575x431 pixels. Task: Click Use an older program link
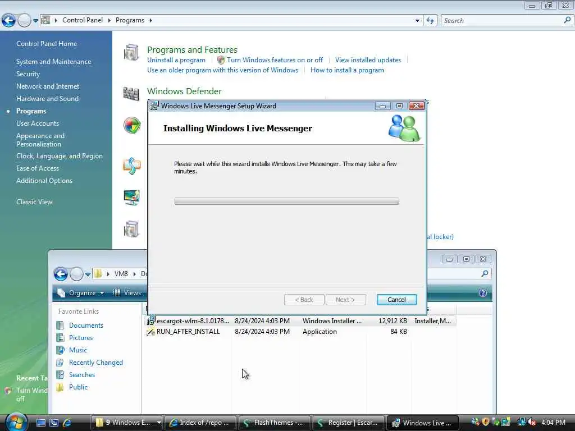pyautogui.click(x=222, y=70)
